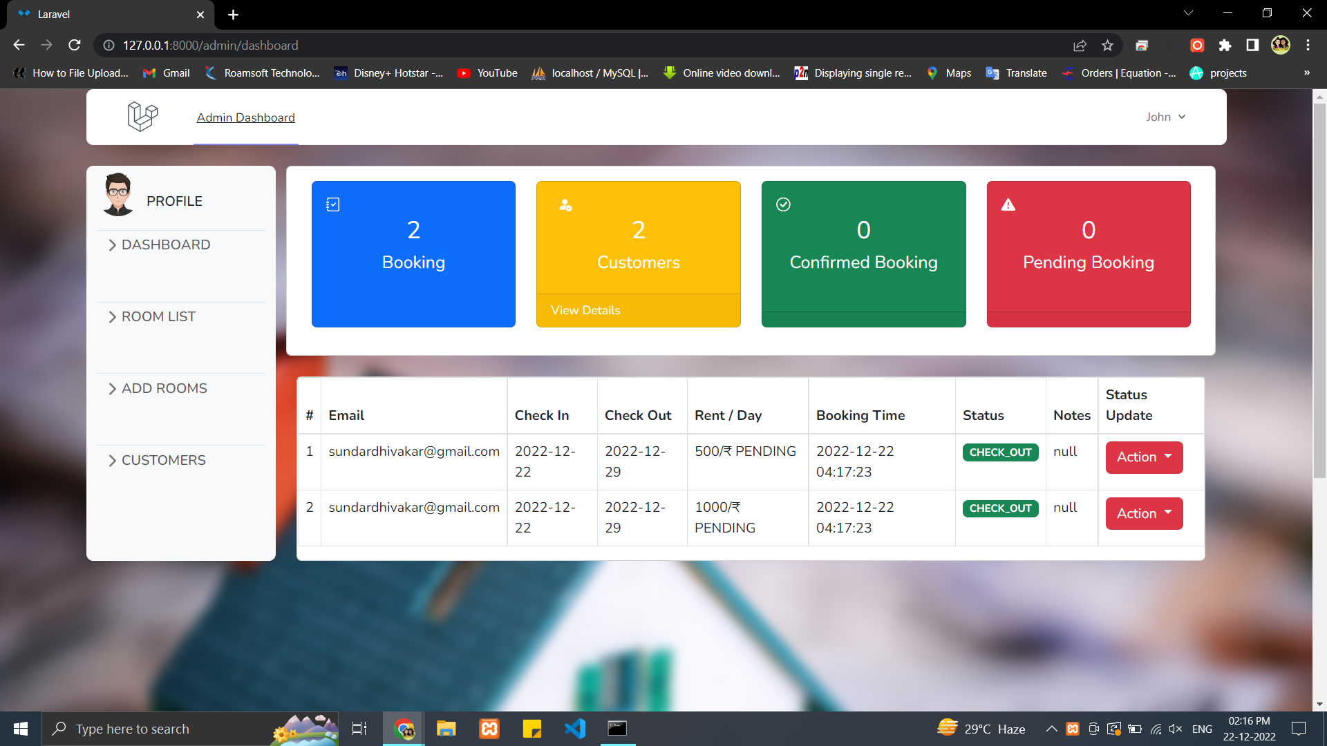Screen dimensions: 1327x746
Task: Open Gmail from the bookmarks bar
Action: click(165, 73)
